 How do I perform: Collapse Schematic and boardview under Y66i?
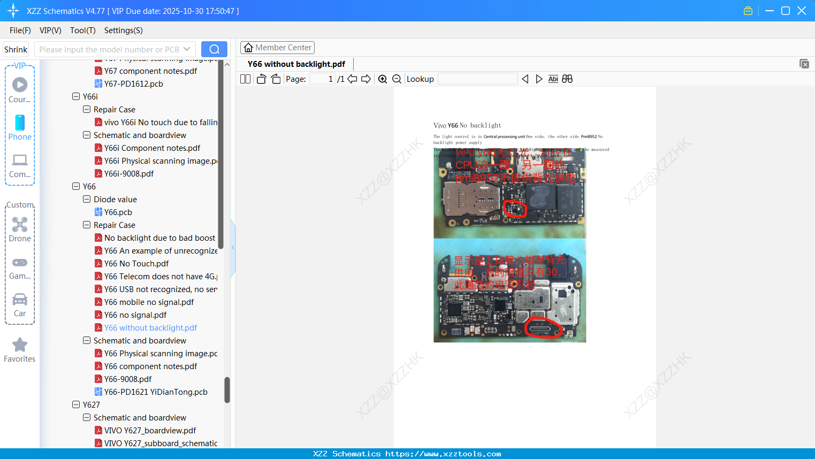87,135
